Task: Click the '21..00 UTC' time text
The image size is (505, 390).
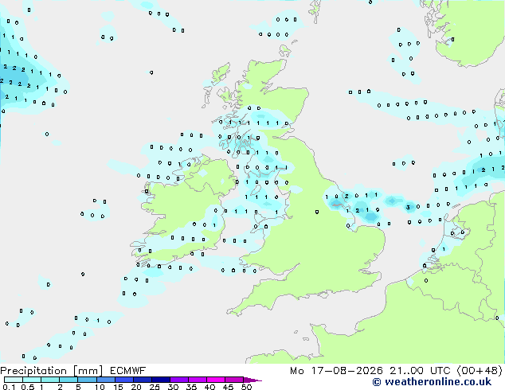Action: click(420, 371)
